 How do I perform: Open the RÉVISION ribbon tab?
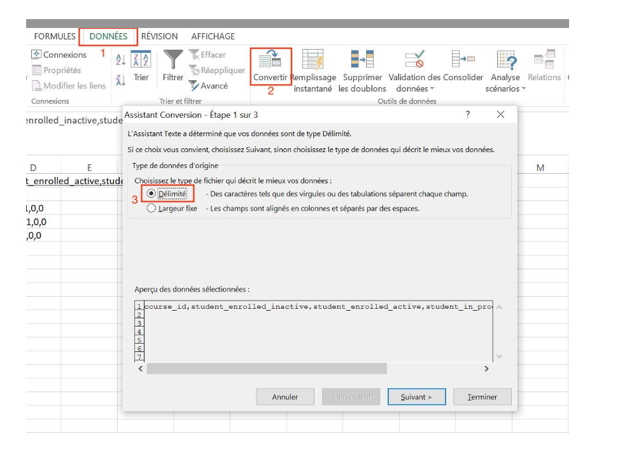(159, 36)
